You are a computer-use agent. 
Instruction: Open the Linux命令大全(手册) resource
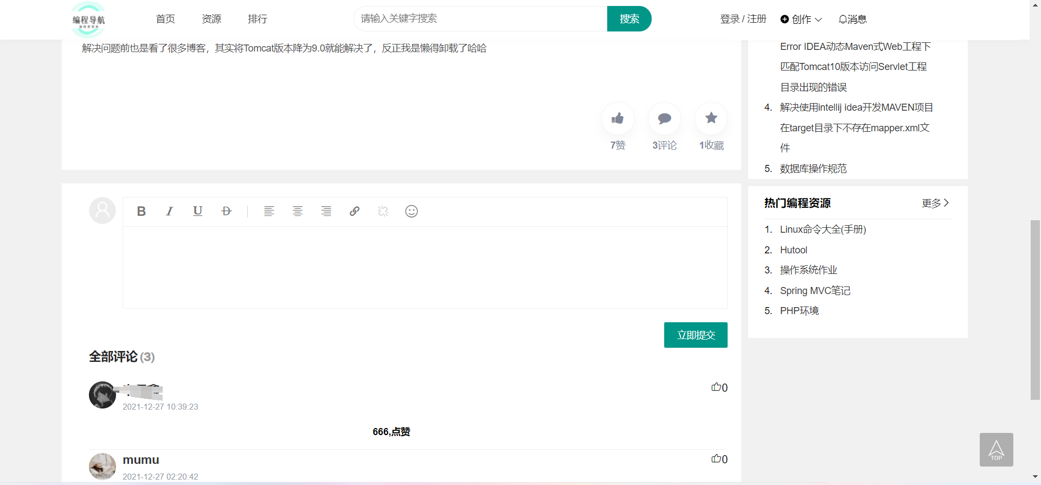tap(823, 229)
